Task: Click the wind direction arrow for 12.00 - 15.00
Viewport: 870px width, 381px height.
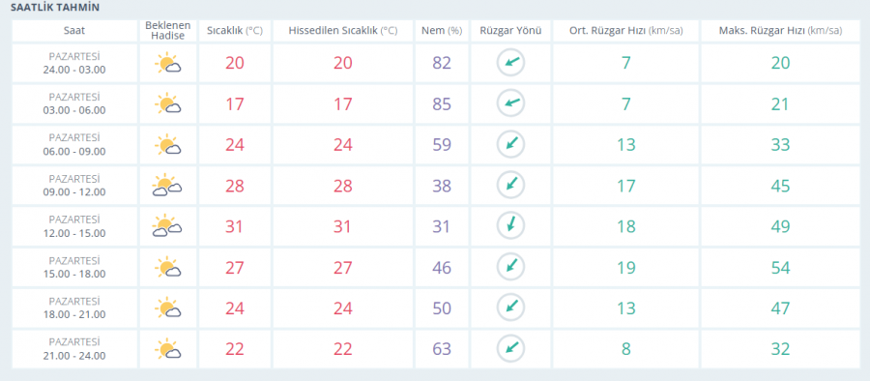Action: click(x=510, y=226)
